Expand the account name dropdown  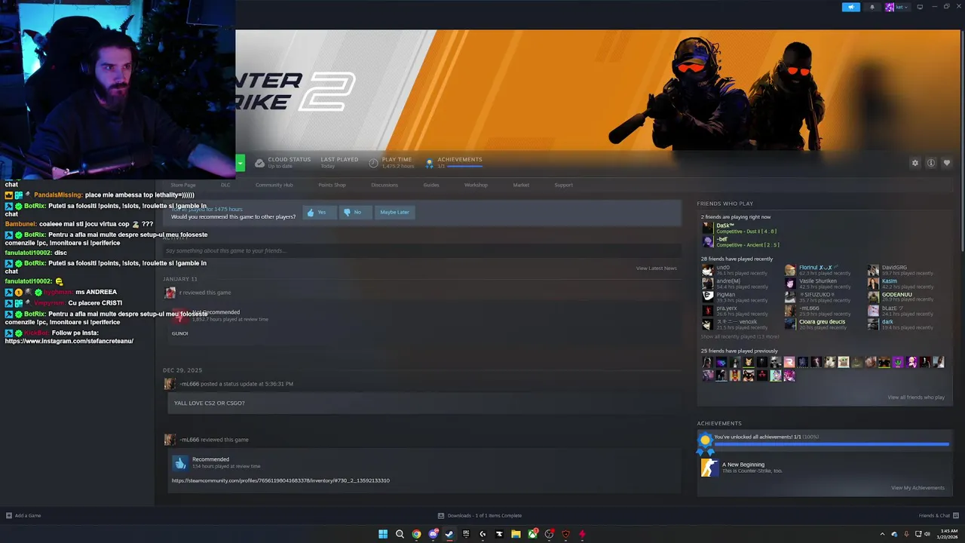tap(898, 7)
